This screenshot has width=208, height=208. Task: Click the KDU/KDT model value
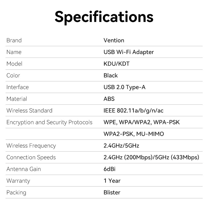point(116,64)
